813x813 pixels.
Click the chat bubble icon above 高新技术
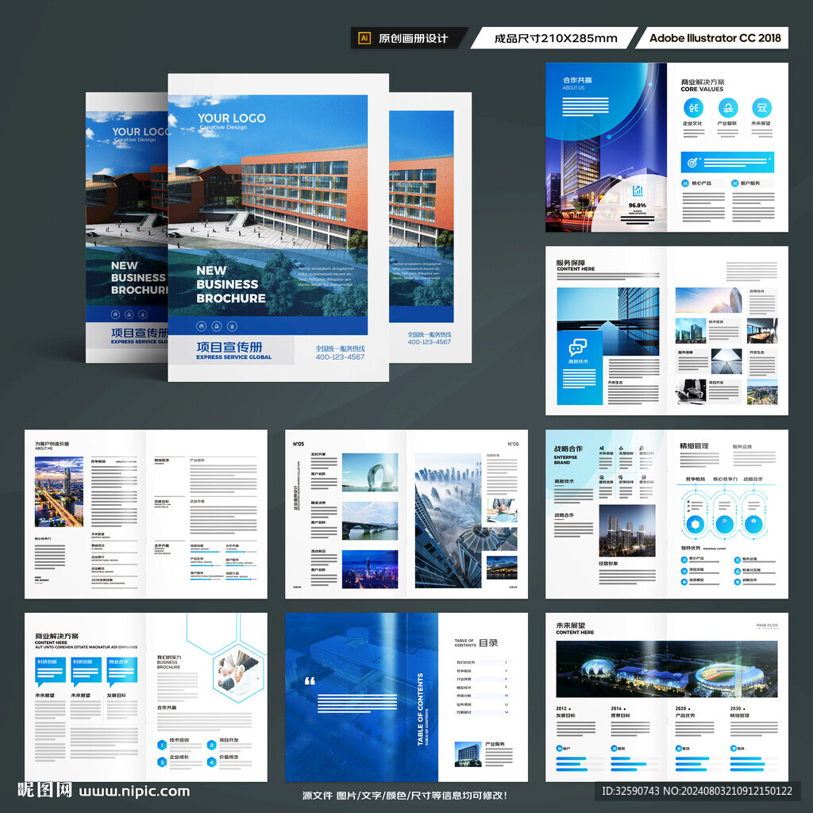(x=578, y=347)
